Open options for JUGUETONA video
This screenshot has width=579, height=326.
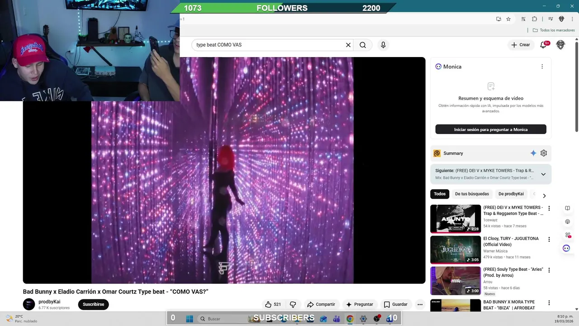click(549, 240)
